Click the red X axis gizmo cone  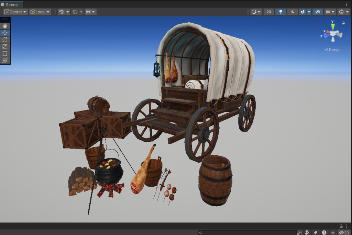[x=328, y=33]
